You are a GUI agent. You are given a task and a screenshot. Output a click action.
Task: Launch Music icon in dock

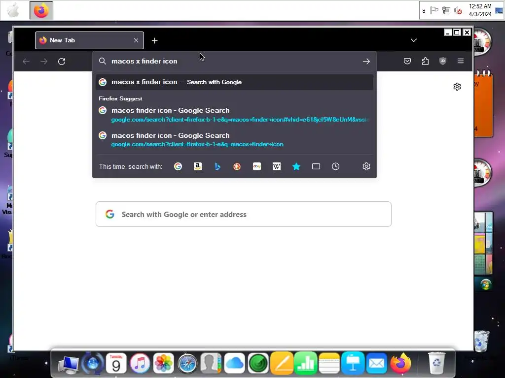tap(140, 364)
